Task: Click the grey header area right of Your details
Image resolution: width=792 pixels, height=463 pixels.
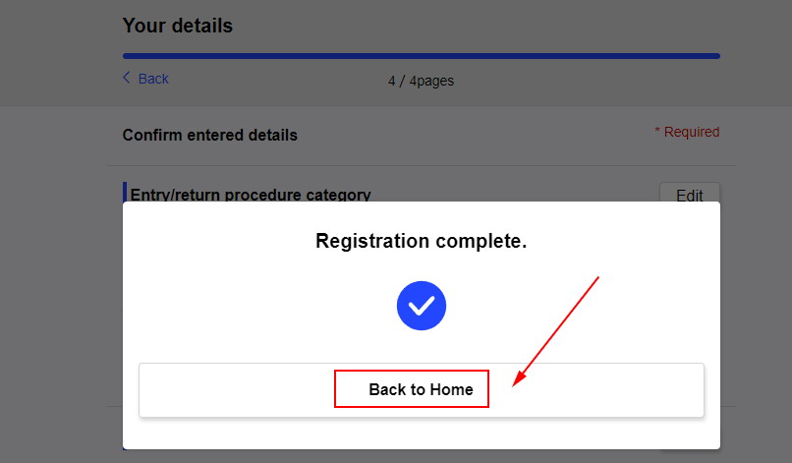Action: click(x=505, y=26)
